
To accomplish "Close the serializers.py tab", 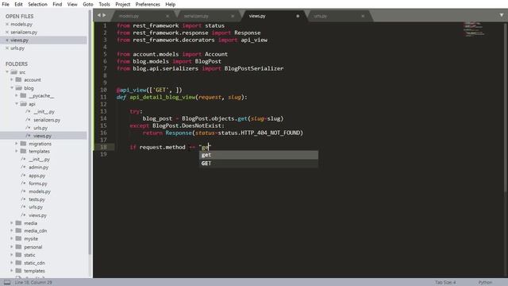I will [233, 16].
